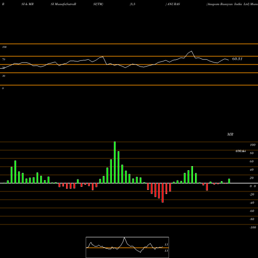The image size is (258, 258).
Task: Click the -40 axis label in MR panel
Action: coord(252,203)
